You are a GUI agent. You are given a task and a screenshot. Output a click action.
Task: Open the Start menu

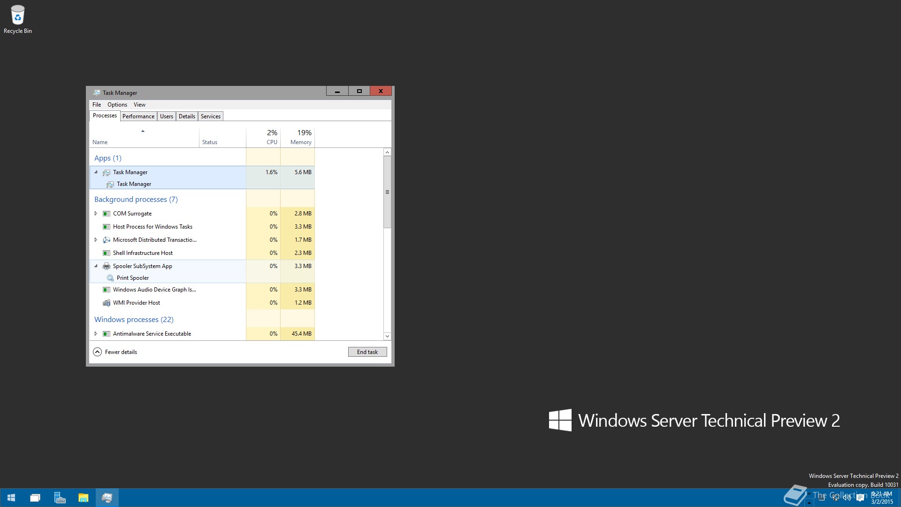click(x=11, y=498)
